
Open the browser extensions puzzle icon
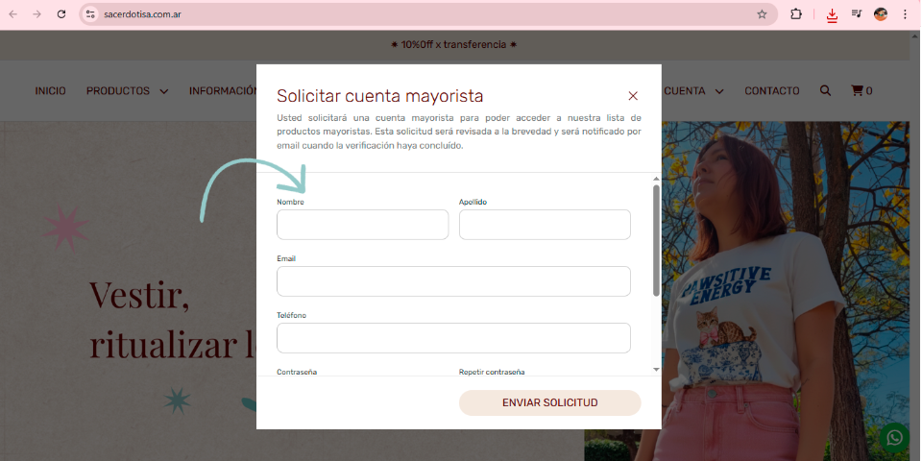796,14
